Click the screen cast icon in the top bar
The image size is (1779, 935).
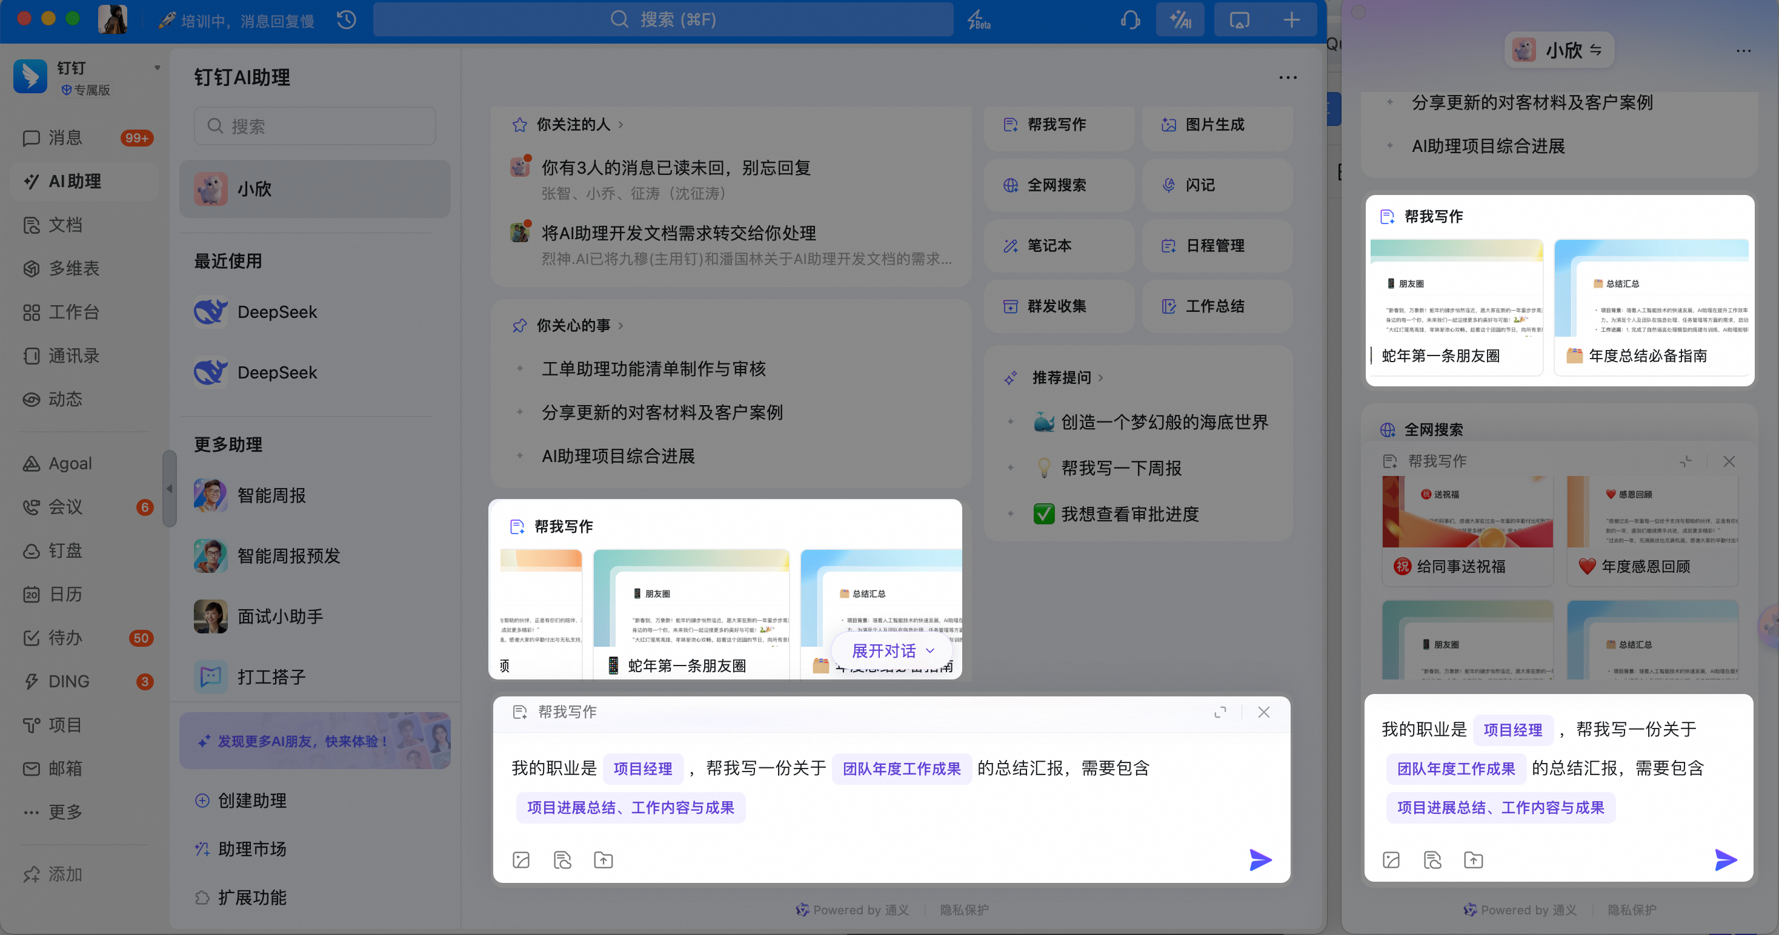click(x=1240, y=20)
